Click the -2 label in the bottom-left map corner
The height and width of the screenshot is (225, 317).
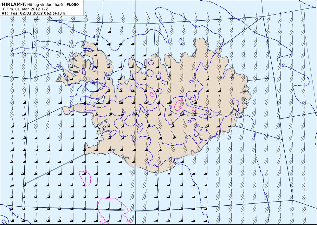click(x=17, y=216)
